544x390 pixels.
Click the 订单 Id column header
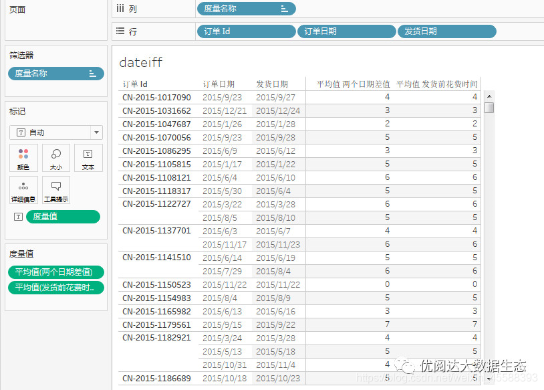click(135, 84)
